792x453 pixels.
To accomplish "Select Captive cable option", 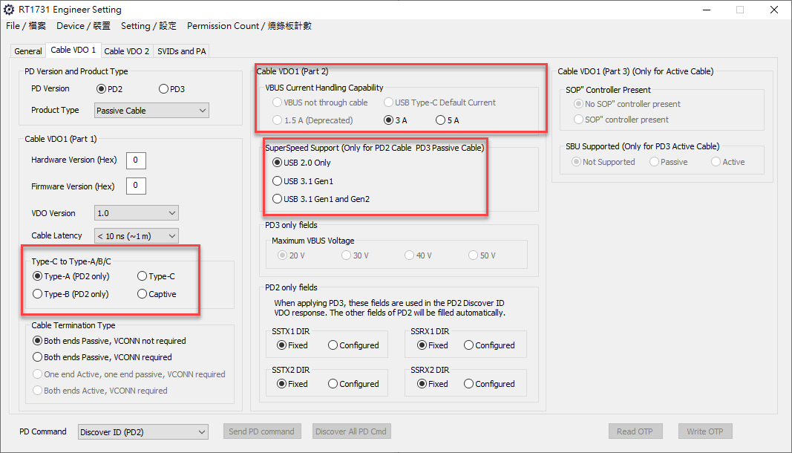I will (143, 294).
